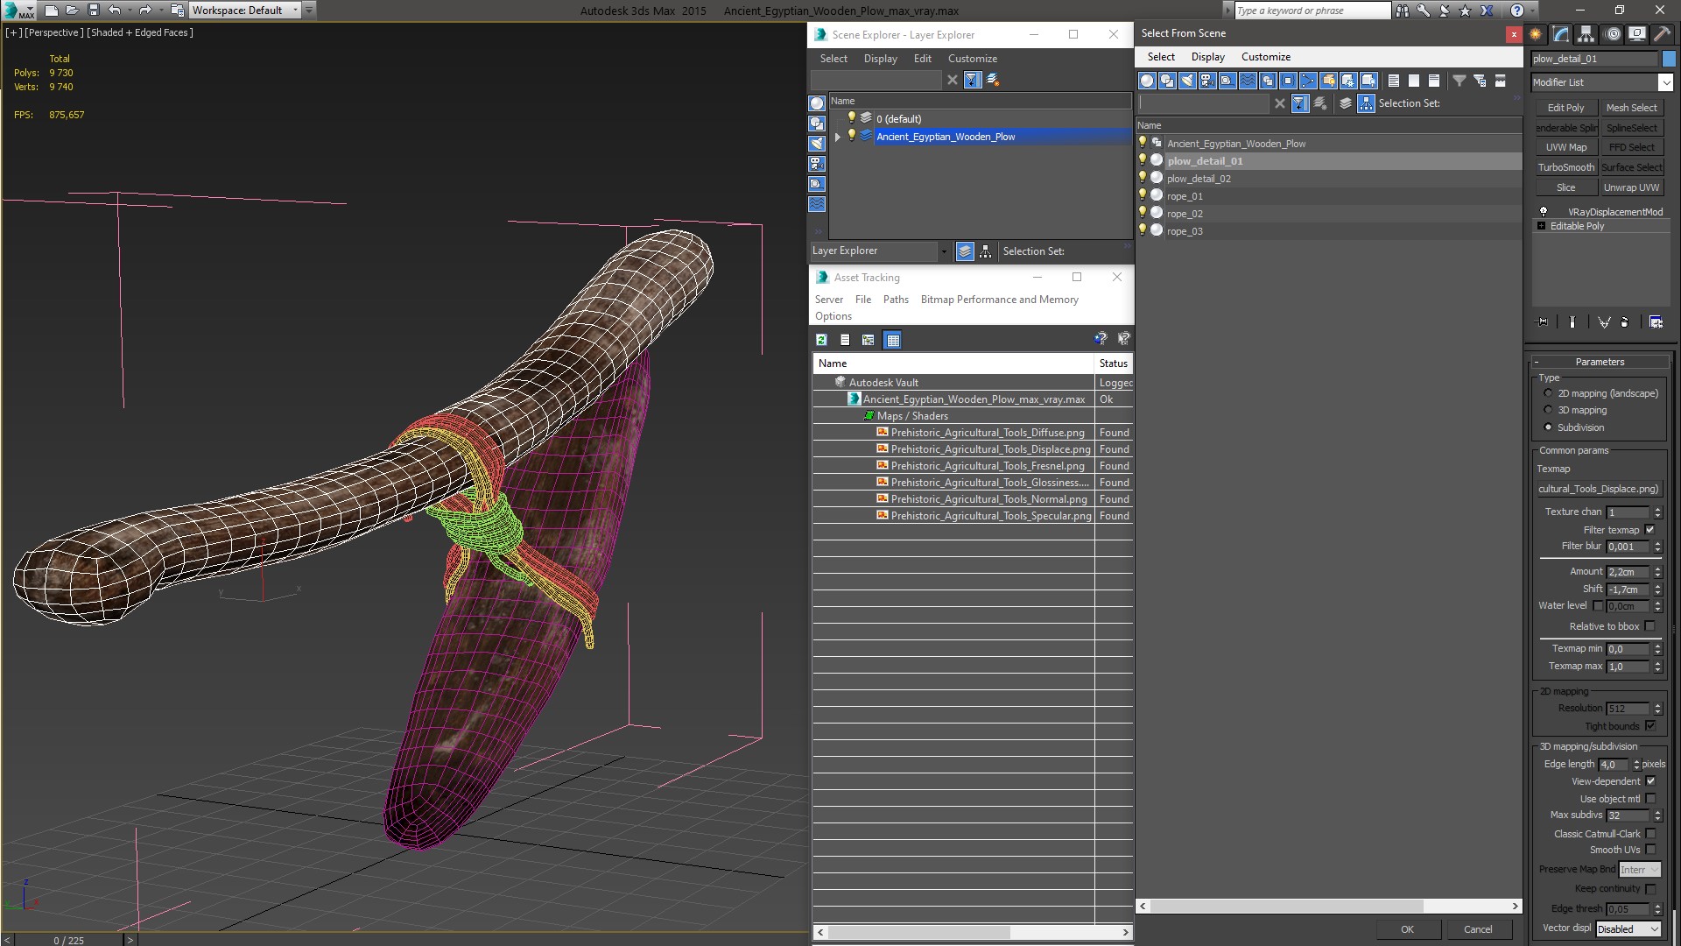Open the Utilities hammer panel tab

1662,34
